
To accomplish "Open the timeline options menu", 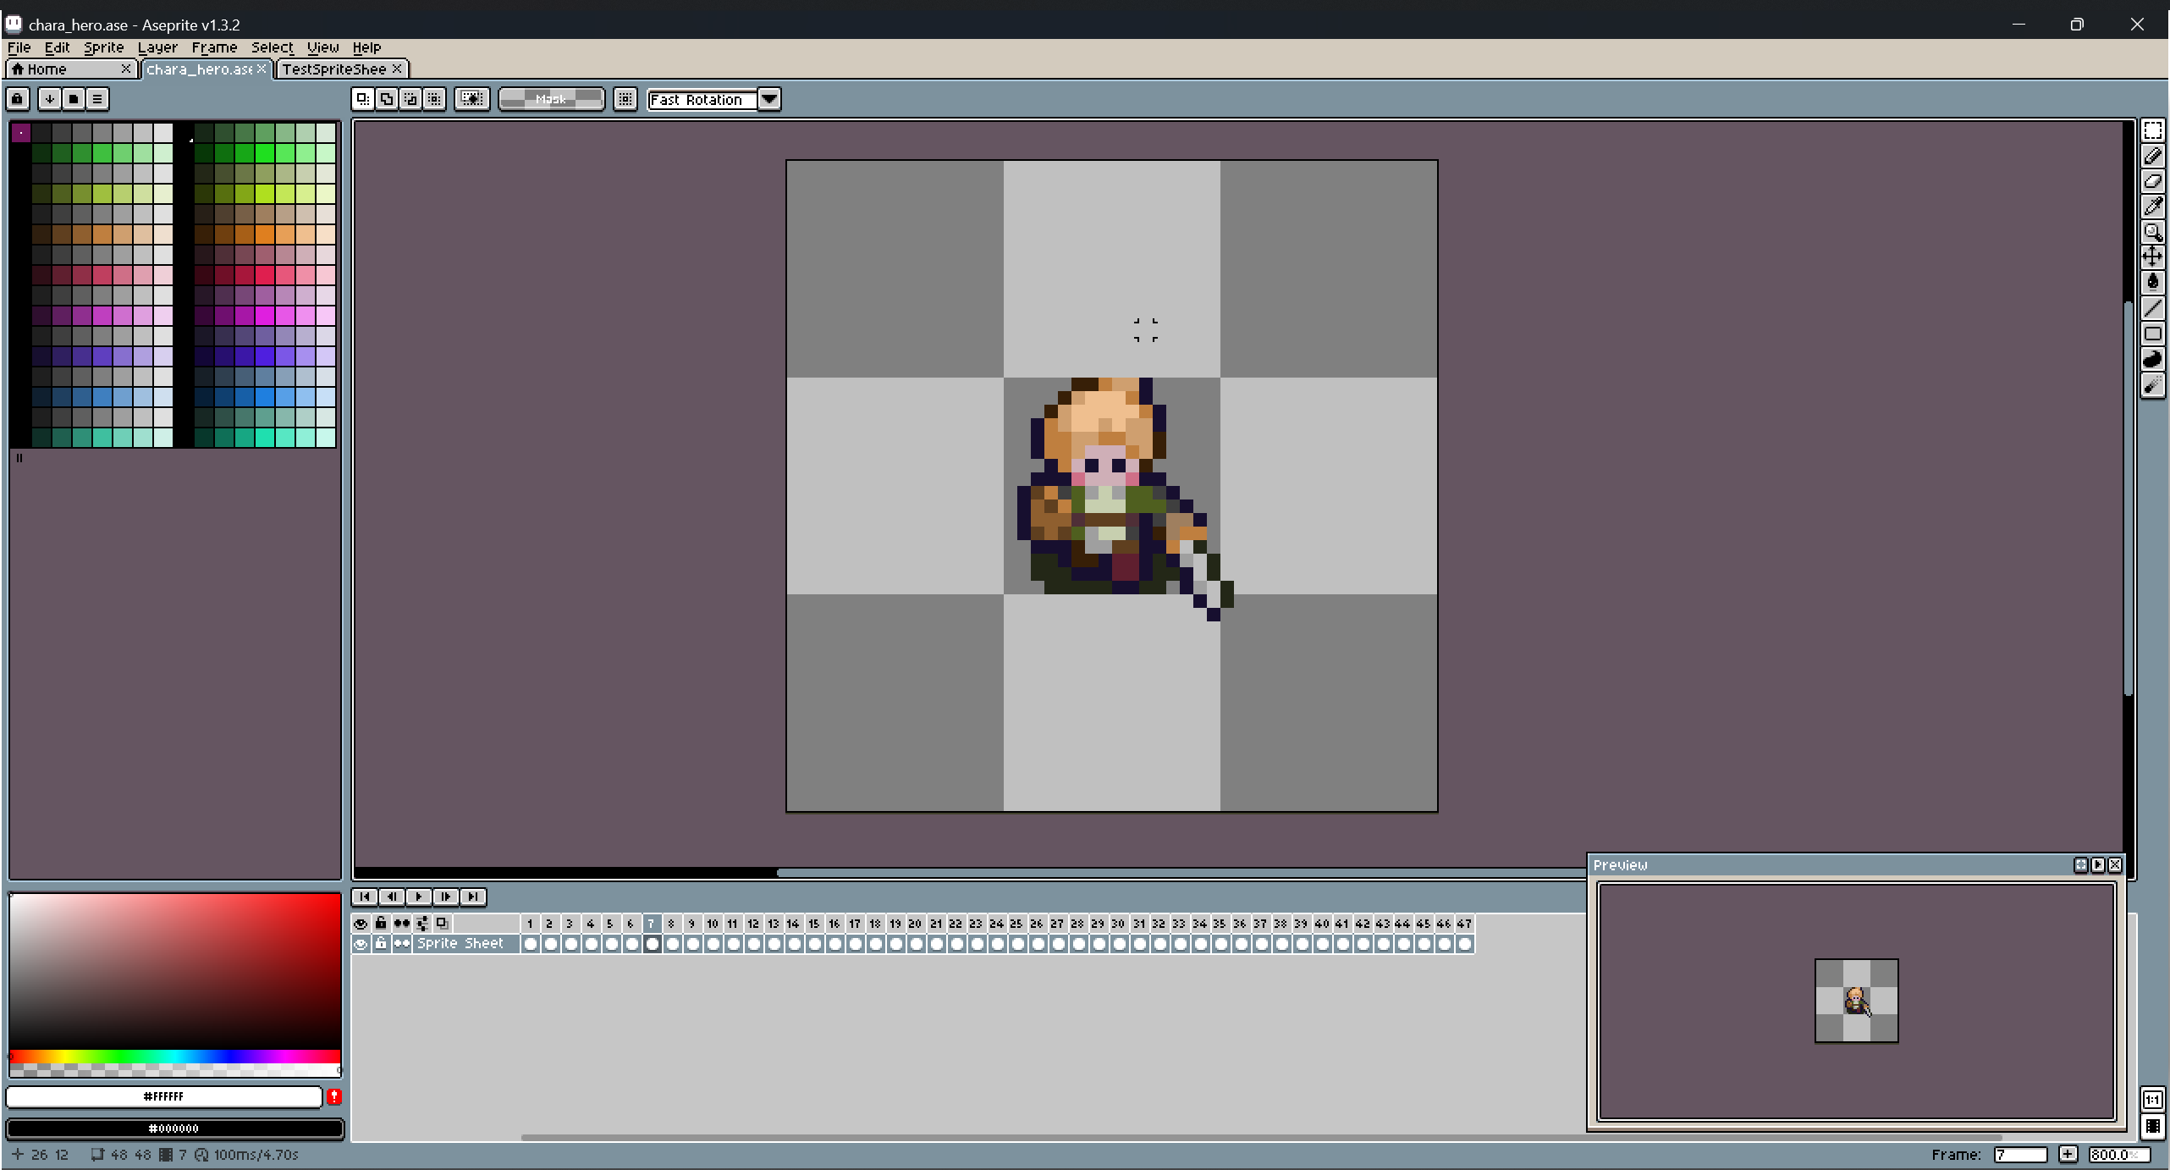I will (x=421, y=924).
